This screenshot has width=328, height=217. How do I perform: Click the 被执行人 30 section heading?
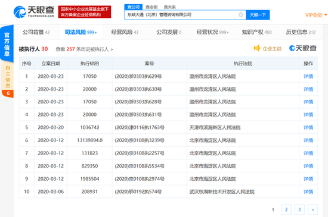point(33,49)
